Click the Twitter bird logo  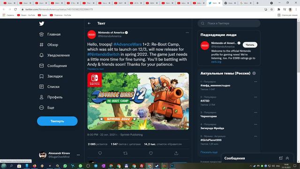click(x=42, y=23)
